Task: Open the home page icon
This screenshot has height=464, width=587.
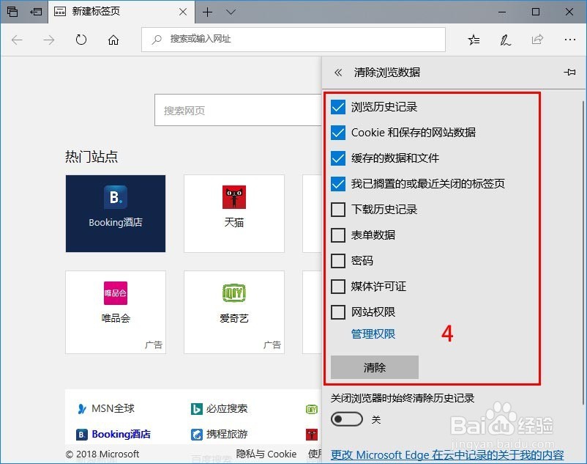Action: pyautogui.click(x=112, y=40)
